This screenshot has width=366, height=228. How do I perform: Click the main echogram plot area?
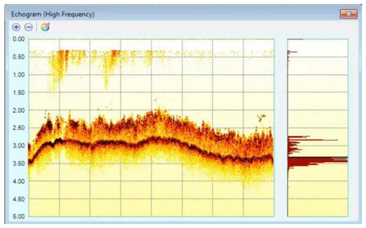tap(151, 128)
